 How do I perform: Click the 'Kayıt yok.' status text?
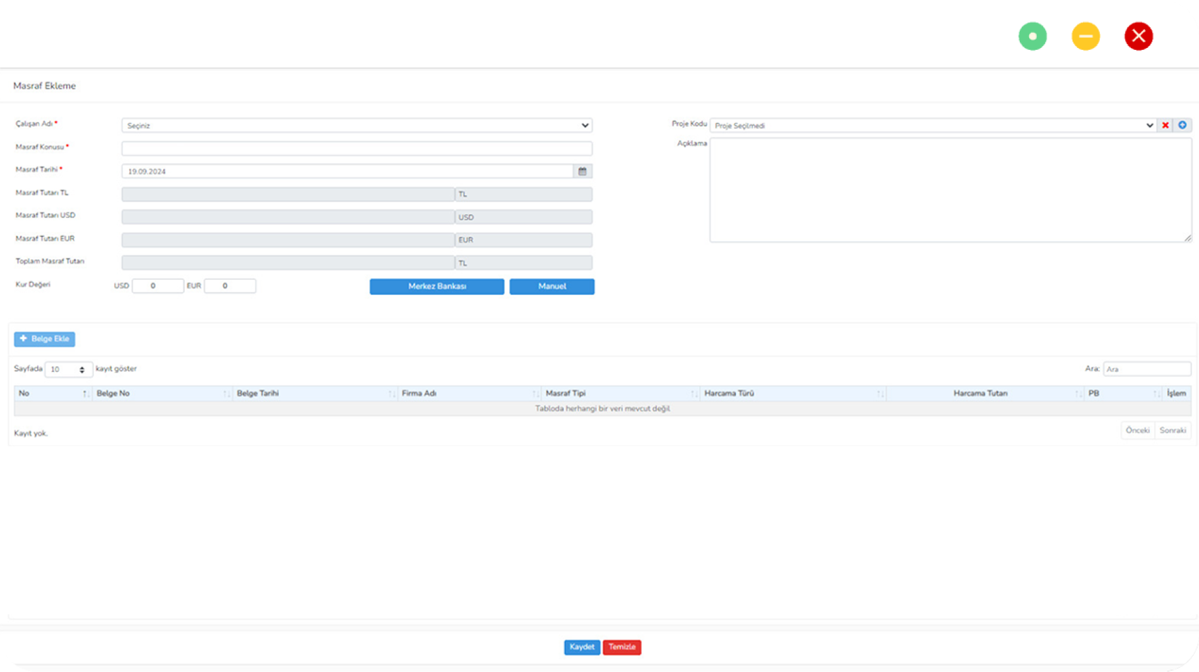pyautogui.click(x=31, y=433)
